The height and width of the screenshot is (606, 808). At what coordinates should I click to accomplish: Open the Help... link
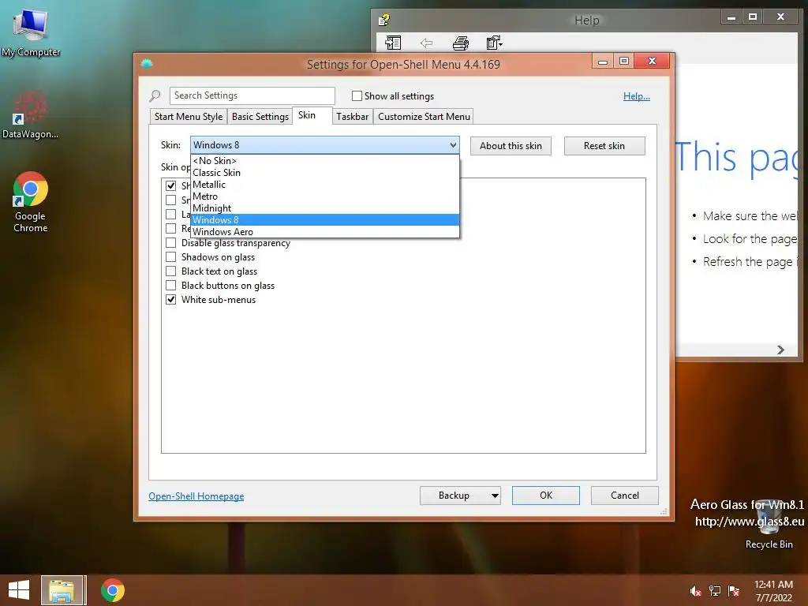pyautogui.click(x=637, y=96)
